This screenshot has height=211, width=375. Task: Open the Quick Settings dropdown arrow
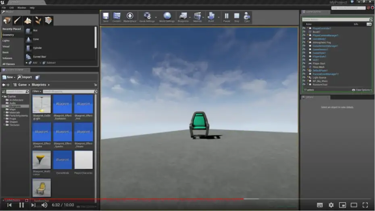(156, 17)
